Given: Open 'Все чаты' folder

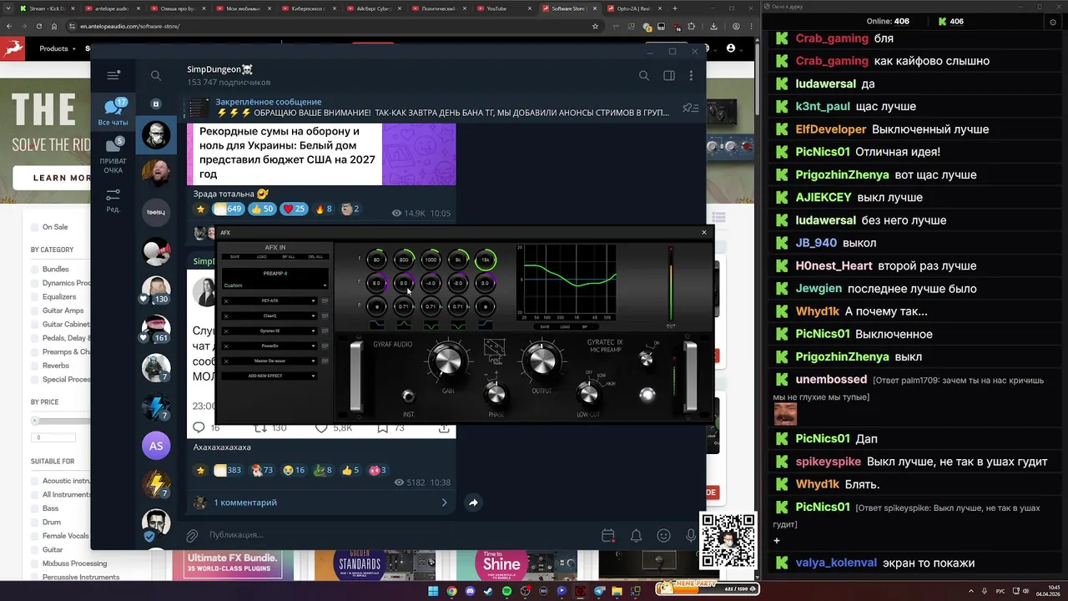Looking at the screenshot, I should [x=113, y=113].
